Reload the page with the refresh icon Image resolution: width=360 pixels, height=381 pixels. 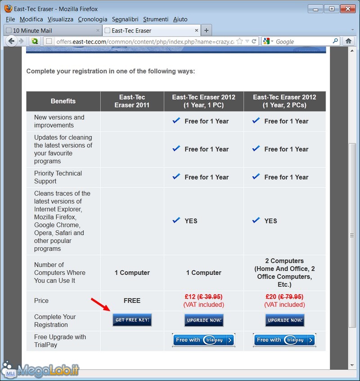pyautogui.click(x=254, y=41)
